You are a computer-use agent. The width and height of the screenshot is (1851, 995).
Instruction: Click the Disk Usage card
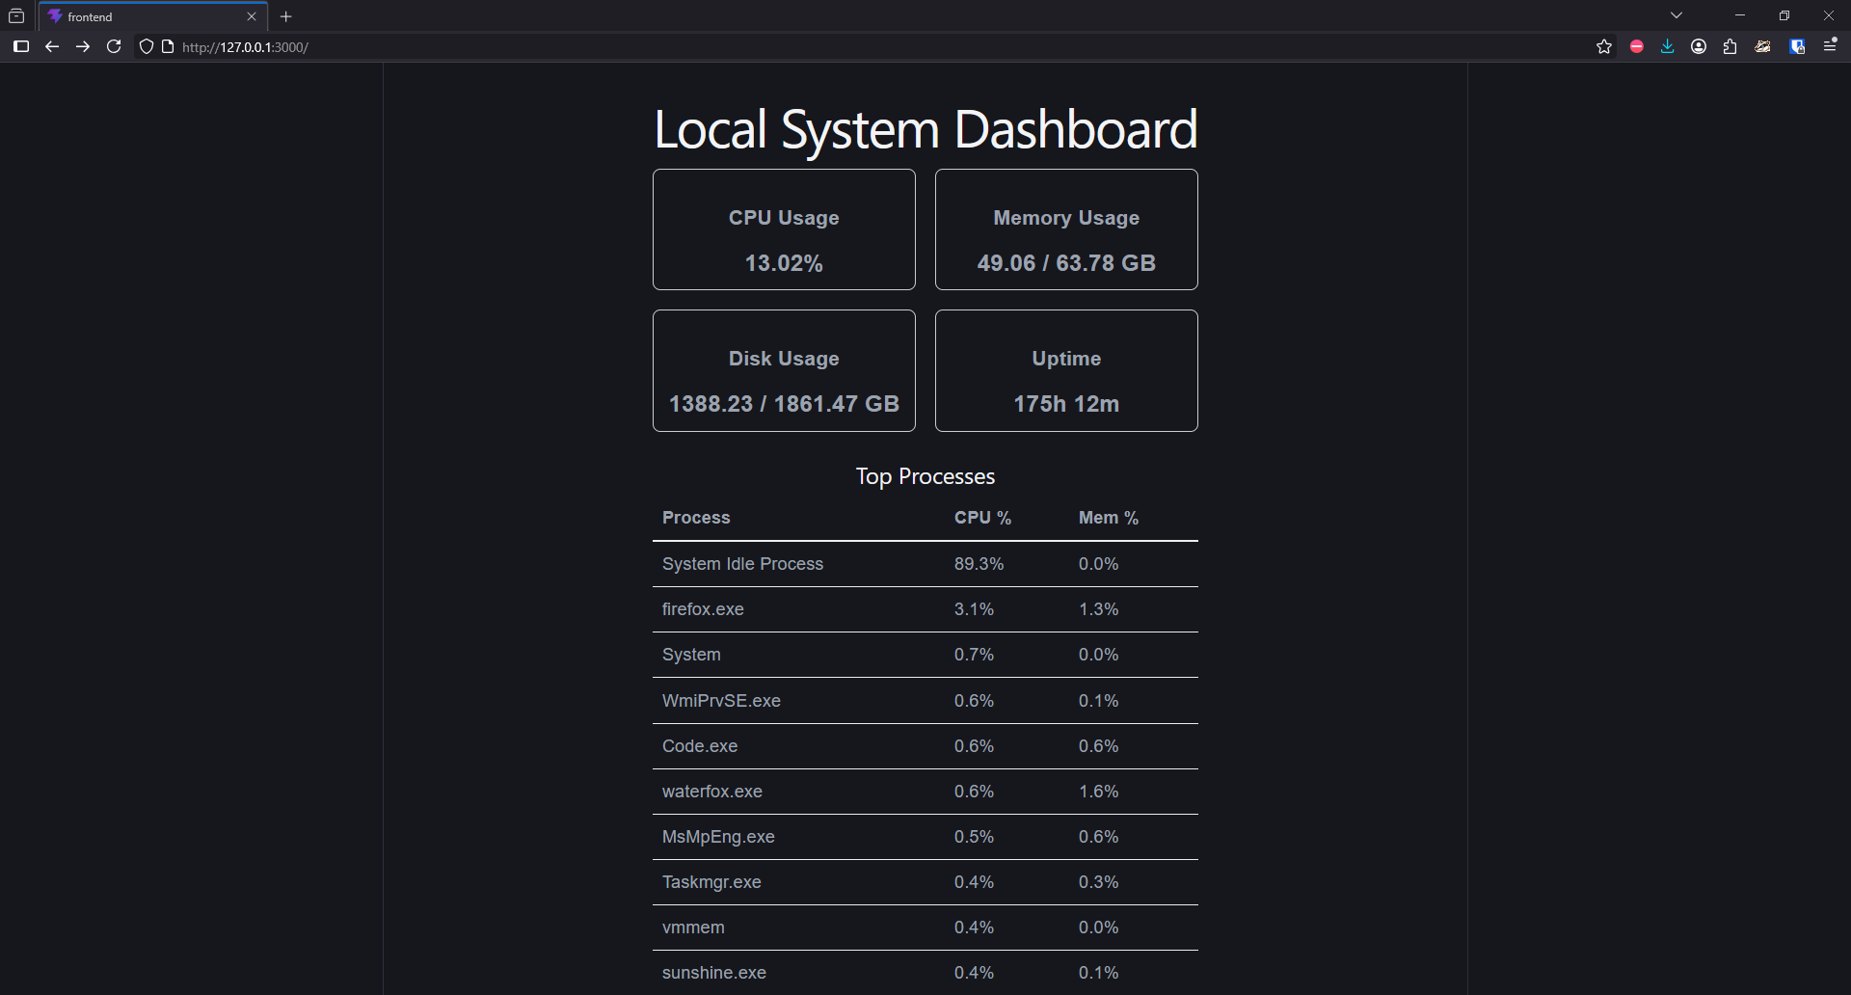click(x=784, y=370)
